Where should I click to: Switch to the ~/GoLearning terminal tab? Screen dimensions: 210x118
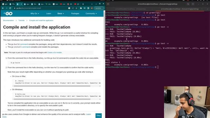(130, 9)
